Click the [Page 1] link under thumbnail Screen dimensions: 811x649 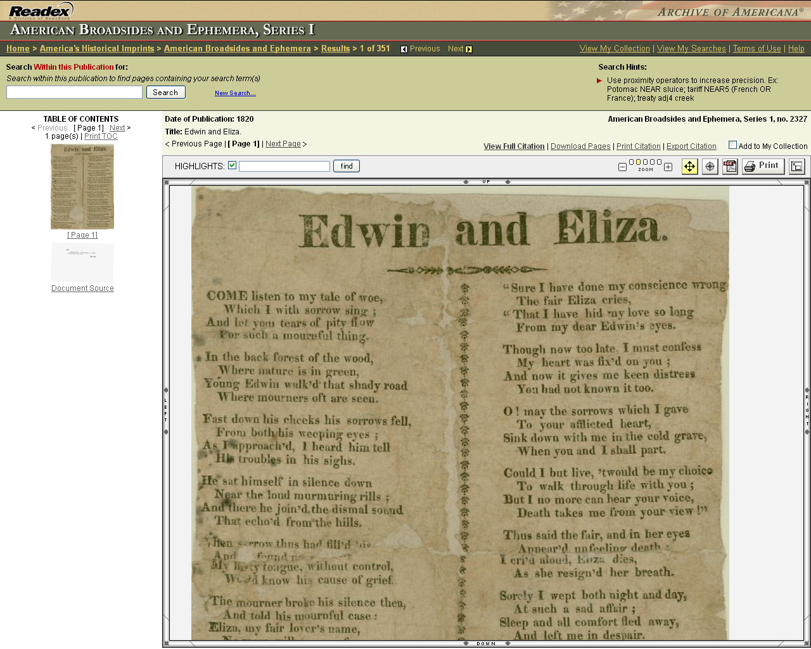(82, 235)
